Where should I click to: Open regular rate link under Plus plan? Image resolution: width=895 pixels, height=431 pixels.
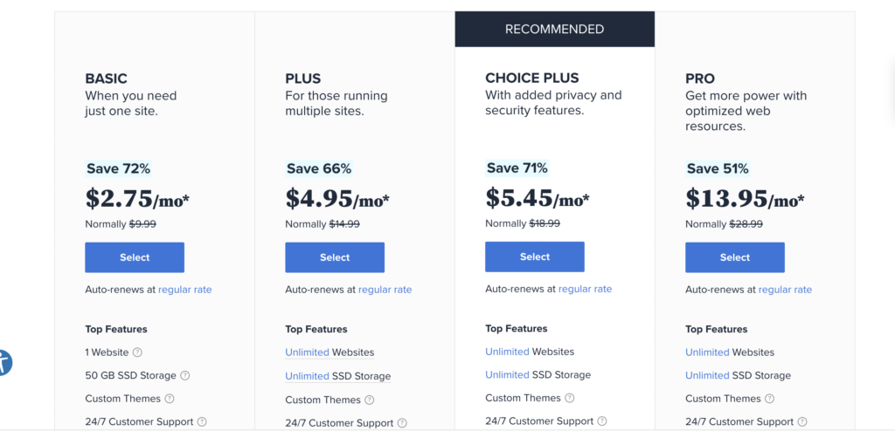pos(385,290)
